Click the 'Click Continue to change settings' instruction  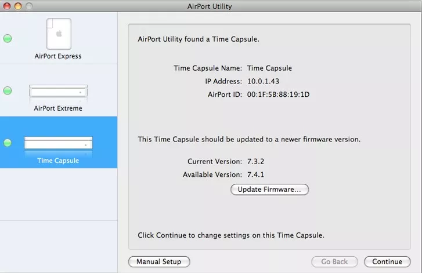click(x=231, y=235)
